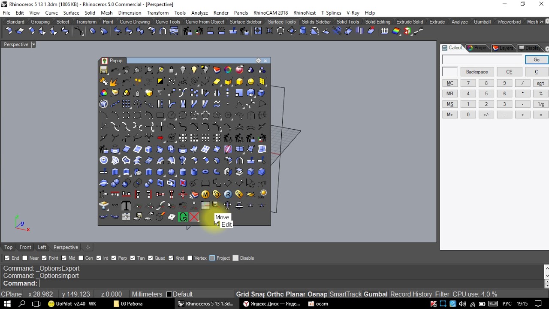Expand hidden toolbar tabs after Mesh

point(542,22)
